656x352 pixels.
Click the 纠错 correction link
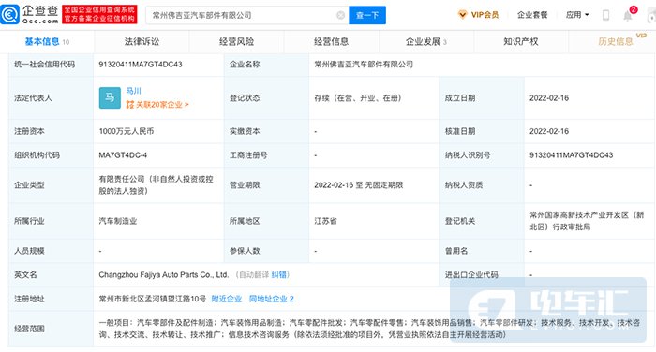pos(278,274)
